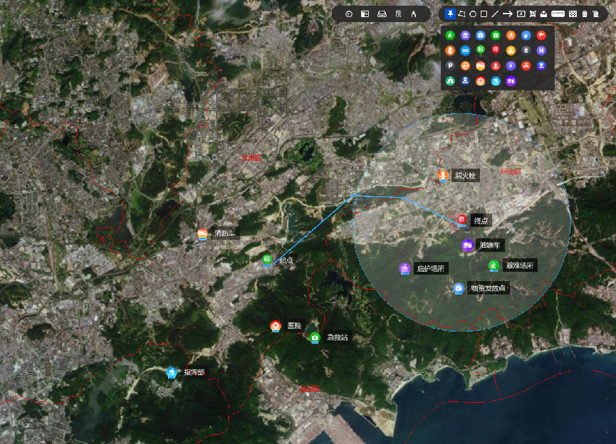The width and height of the screenshot is (616, 444).
Task: Click the 避难场所 marker label
Action: (x=520, y=266)
